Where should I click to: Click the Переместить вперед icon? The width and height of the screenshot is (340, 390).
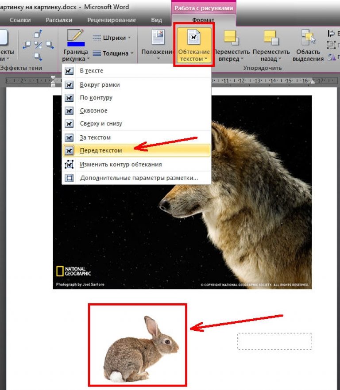coord(232,38)
